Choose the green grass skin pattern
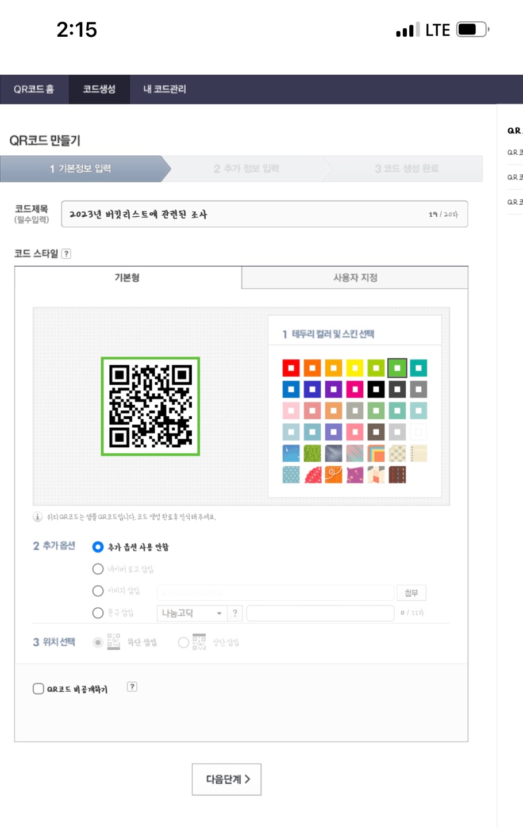This screenshot has height=828, width=523. point(312,453)
